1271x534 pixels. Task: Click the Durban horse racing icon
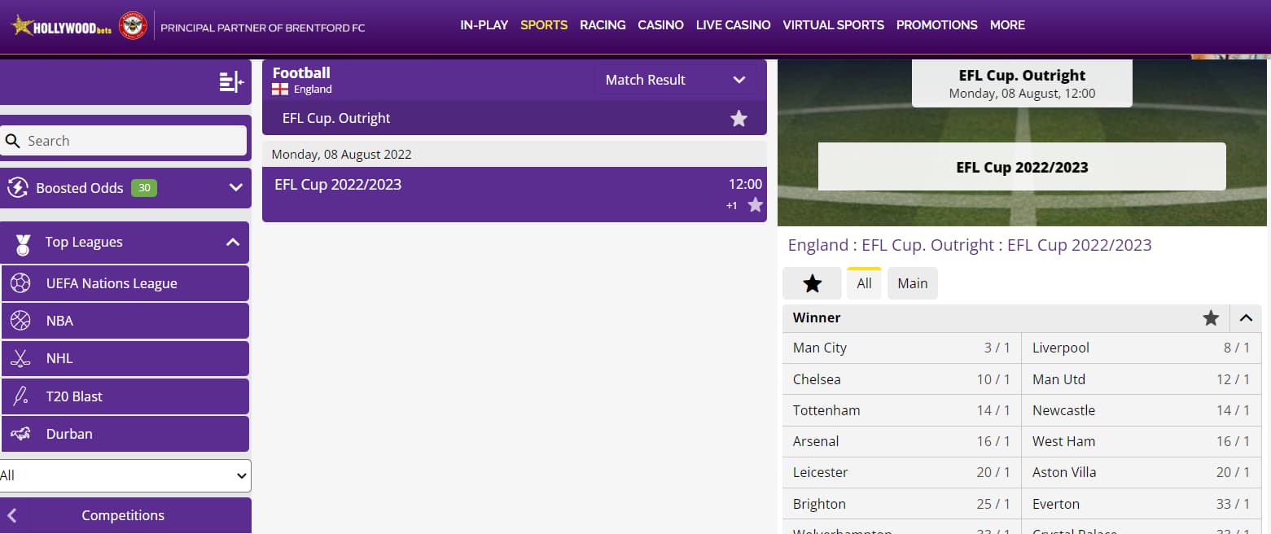(20, 434)
